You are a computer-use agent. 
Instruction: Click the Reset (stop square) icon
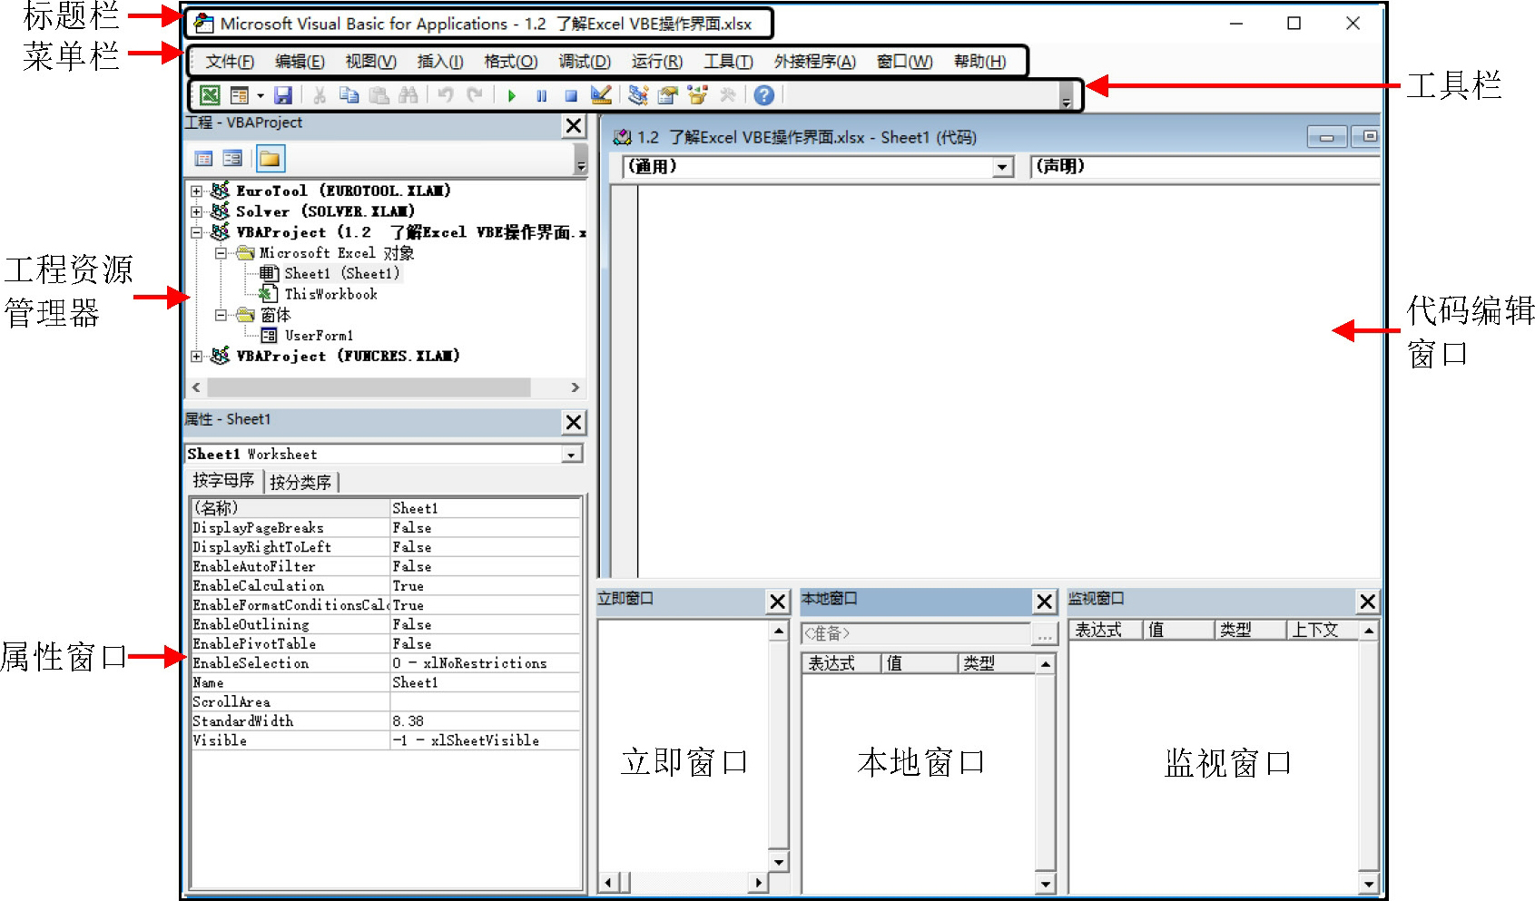pos(571,95)
